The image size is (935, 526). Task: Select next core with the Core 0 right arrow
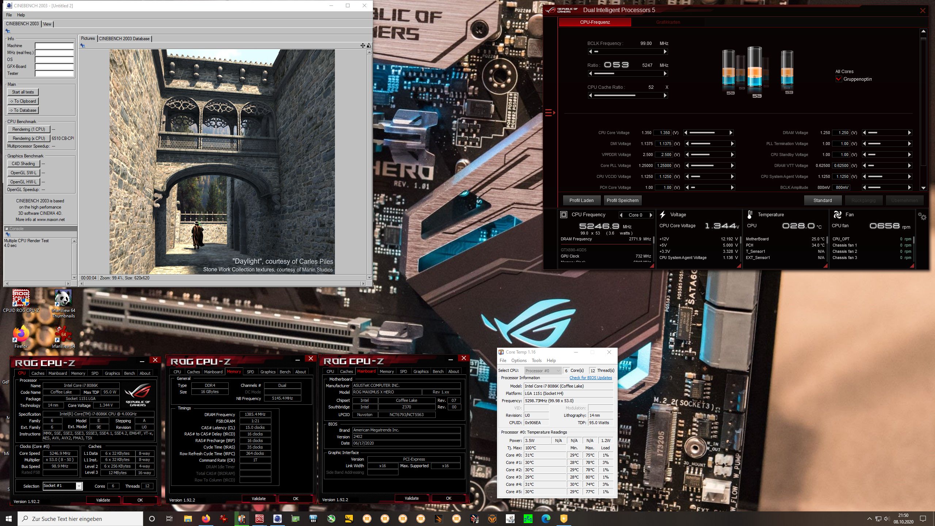coord(650,215)
